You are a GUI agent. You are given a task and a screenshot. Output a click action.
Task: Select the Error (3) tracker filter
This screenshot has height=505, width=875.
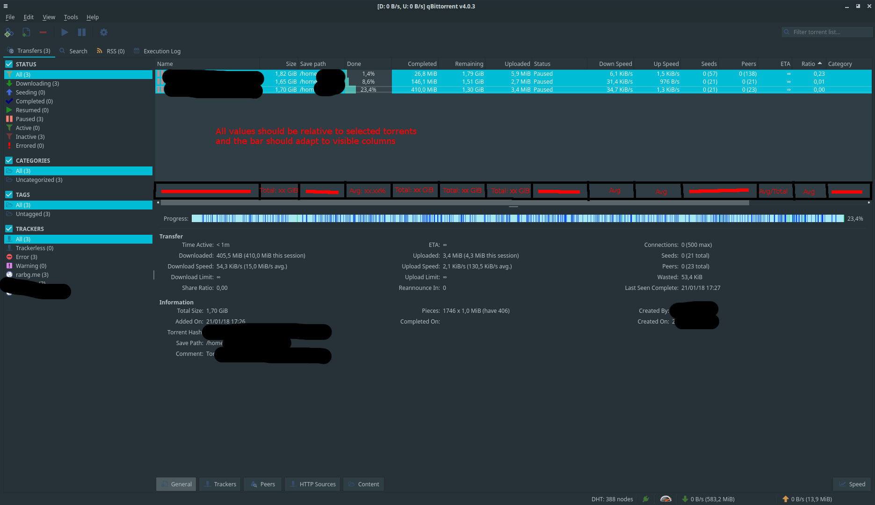26,257
